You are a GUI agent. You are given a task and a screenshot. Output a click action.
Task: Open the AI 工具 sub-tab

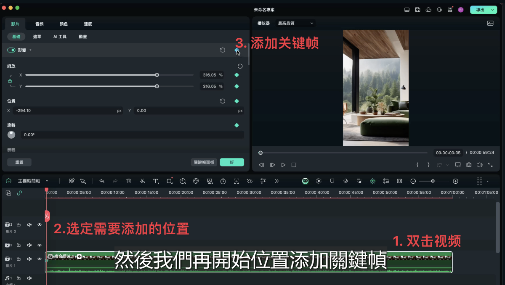tap(60, 37)
